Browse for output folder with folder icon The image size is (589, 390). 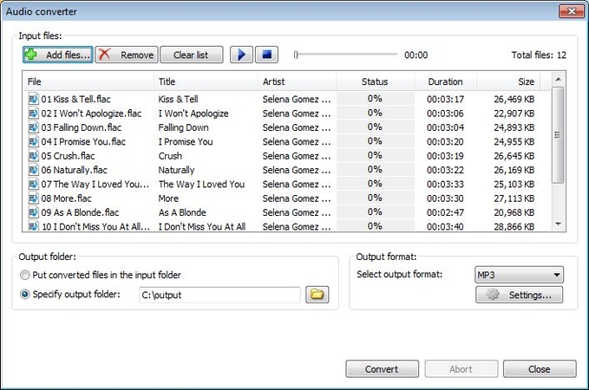pos(317,295)
